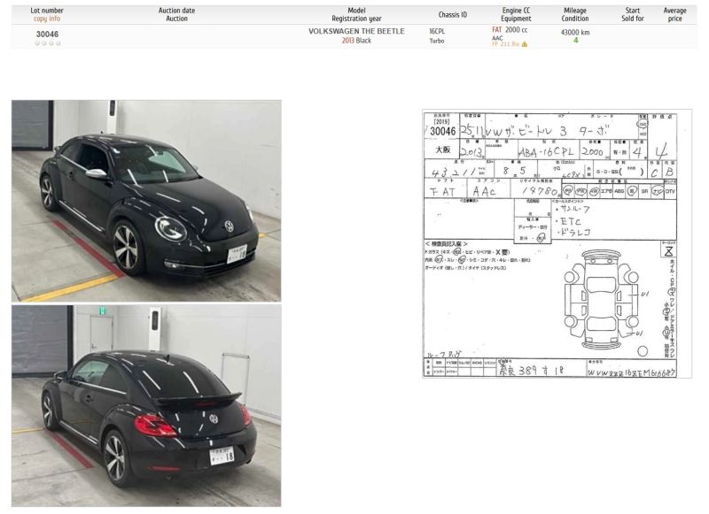Click the '2000 cc' engine size value
The width and height of the screenshot is (709, 514).
click(516, 29)
